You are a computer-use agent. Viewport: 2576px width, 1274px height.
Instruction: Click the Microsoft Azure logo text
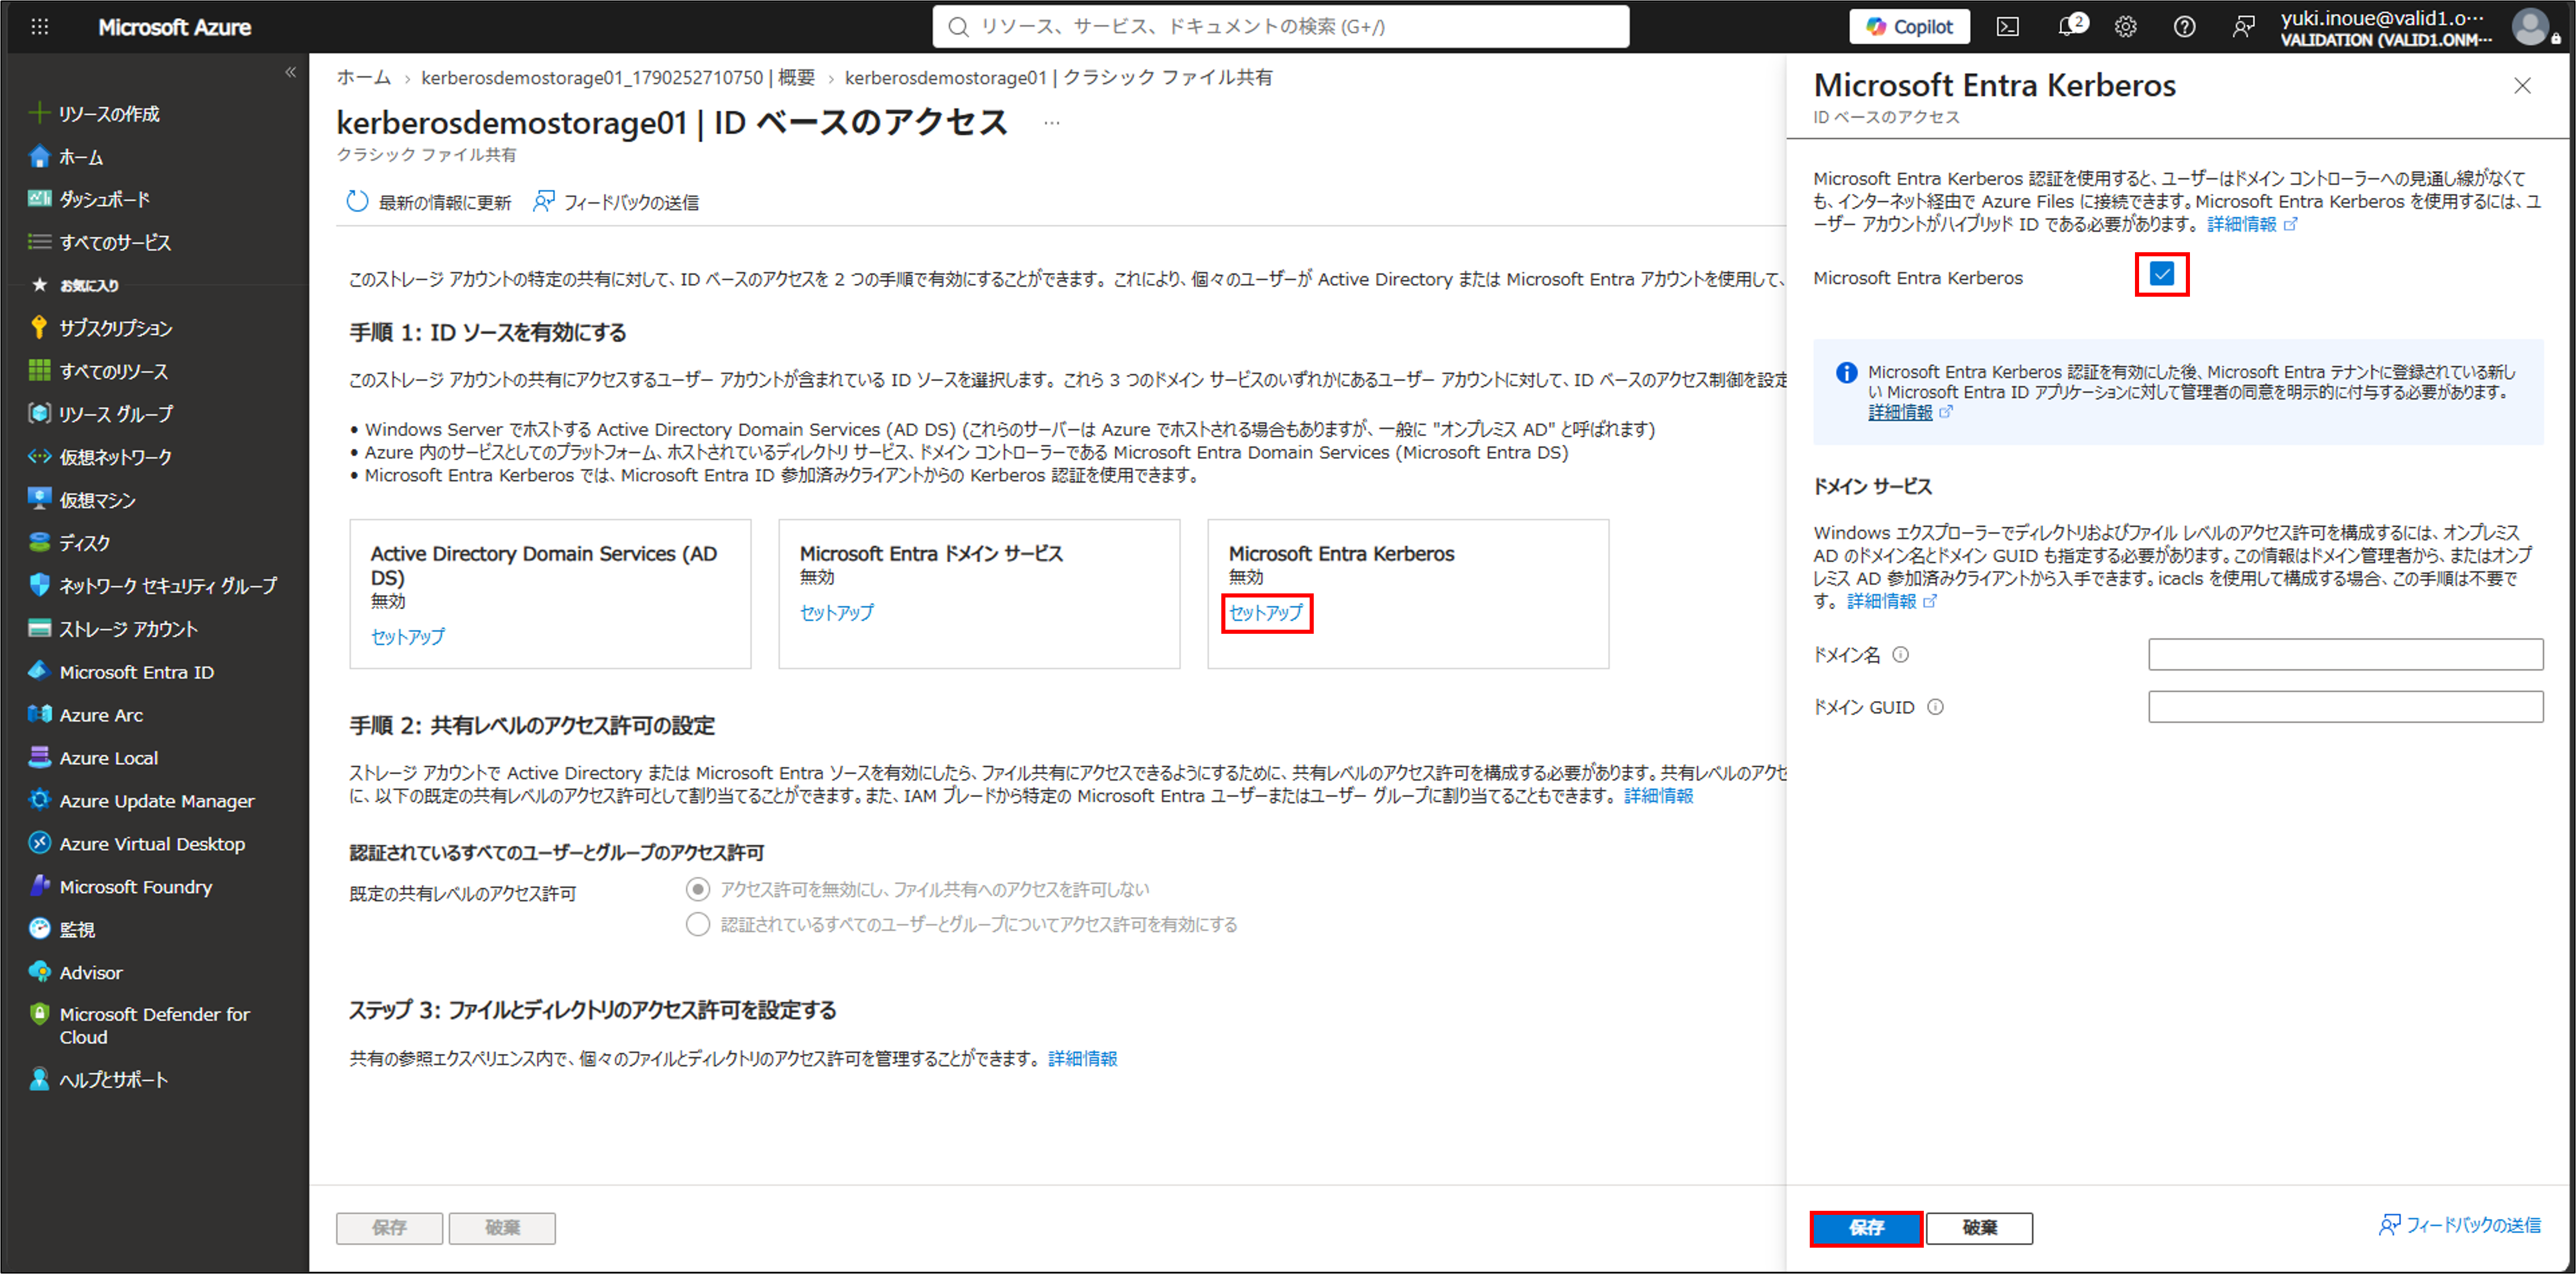(x=174, y=27)
